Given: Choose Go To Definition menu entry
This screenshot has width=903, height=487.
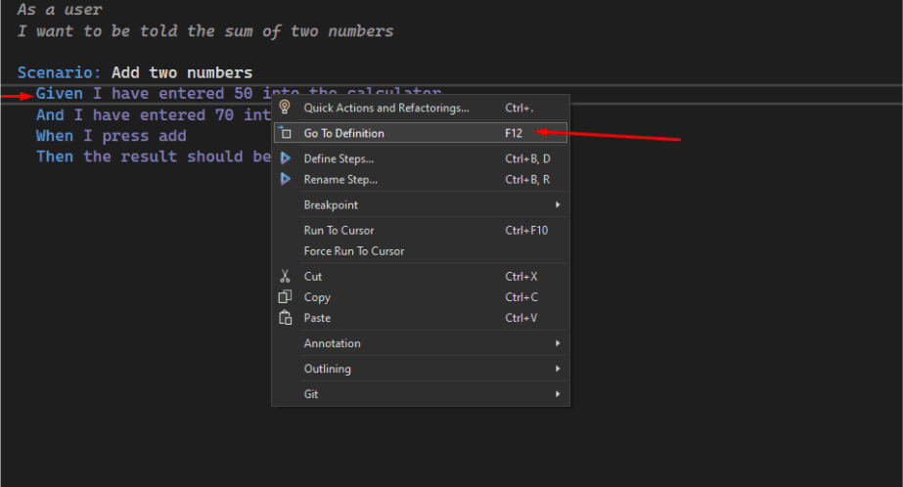Looking at the screenshot, I should point(421,133).
